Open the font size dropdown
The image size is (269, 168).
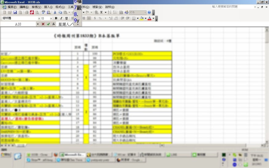(x=51, y=18)
